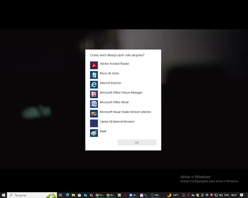The height and width of the screenshot is (198, 248).
Task: Open the network icon in system tray
Action: point(216,195)
